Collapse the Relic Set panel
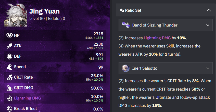 click(x=209, y=10)
